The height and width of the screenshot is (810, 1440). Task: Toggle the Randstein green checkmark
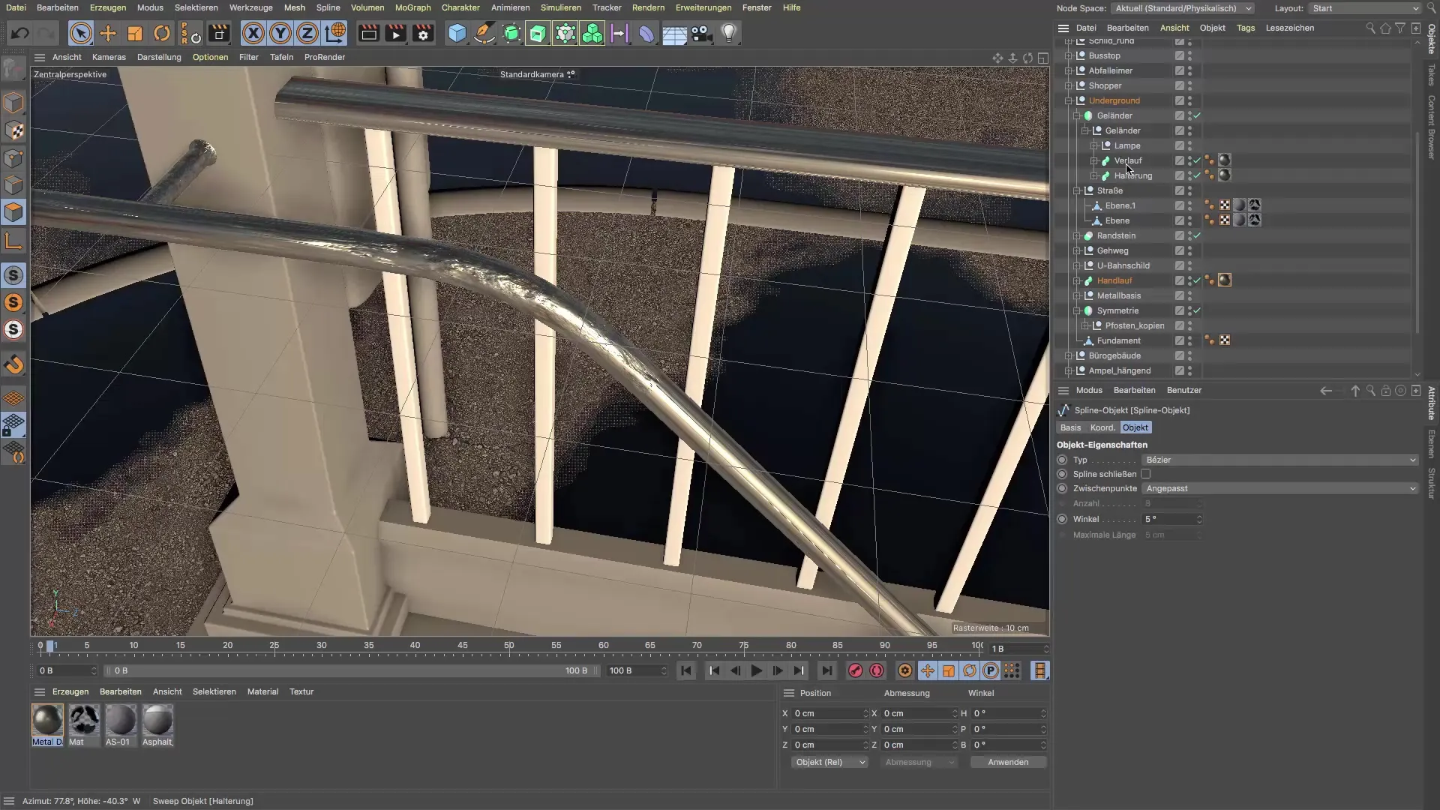[x=1197, y=235]
